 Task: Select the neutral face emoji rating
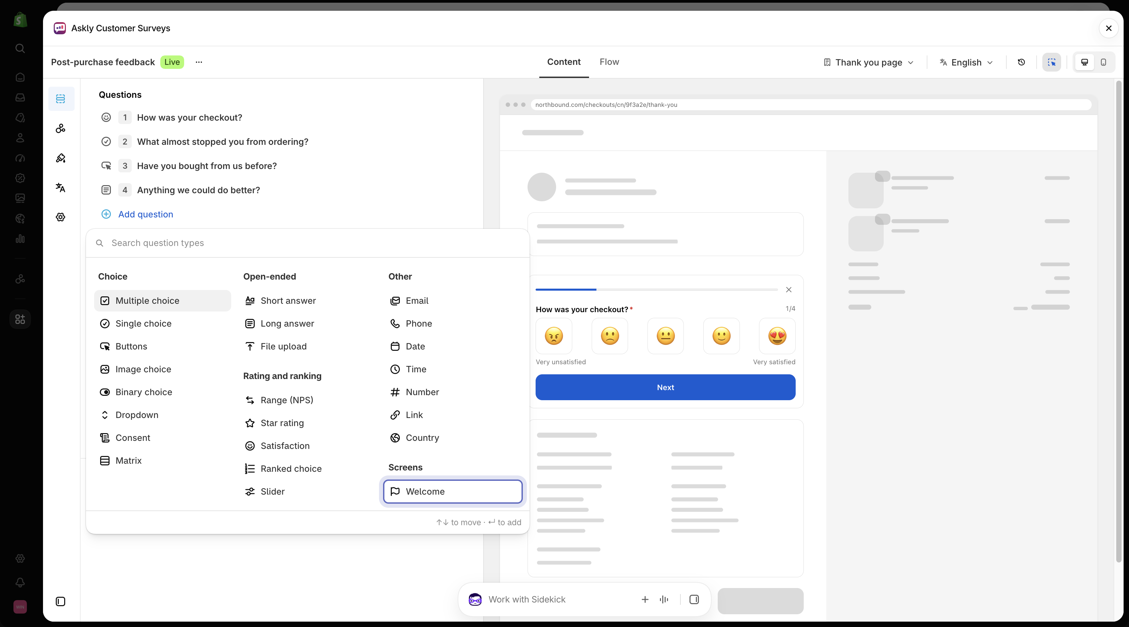tap(665, 336)
